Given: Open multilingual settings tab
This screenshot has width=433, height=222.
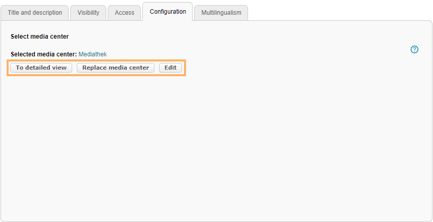Looking at the screenshot, I should [x=221, y=13].
